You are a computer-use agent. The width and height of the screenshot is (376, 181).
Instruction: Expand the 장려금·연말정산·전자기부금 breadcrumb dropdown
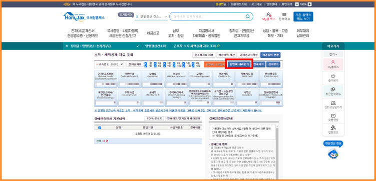point(138,46)
